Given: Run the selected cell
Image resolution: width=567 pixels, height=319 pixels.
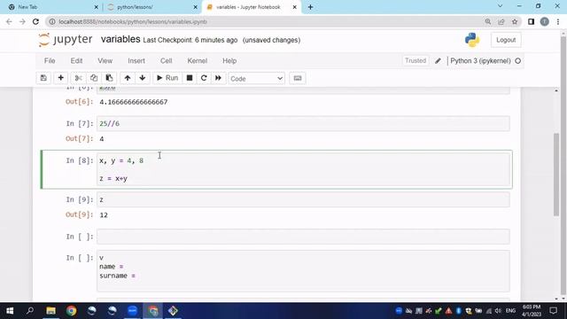Looking at the screenshot, I should (x=167, y=78).
